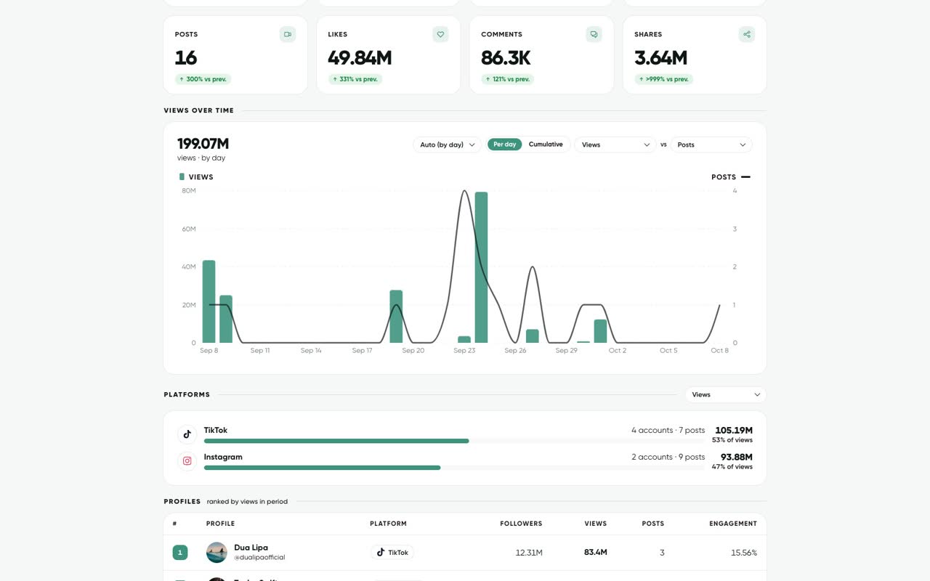Click the tallest views bar after Sep 23
The image size is (930, 581).
click(x=481, y=267)
